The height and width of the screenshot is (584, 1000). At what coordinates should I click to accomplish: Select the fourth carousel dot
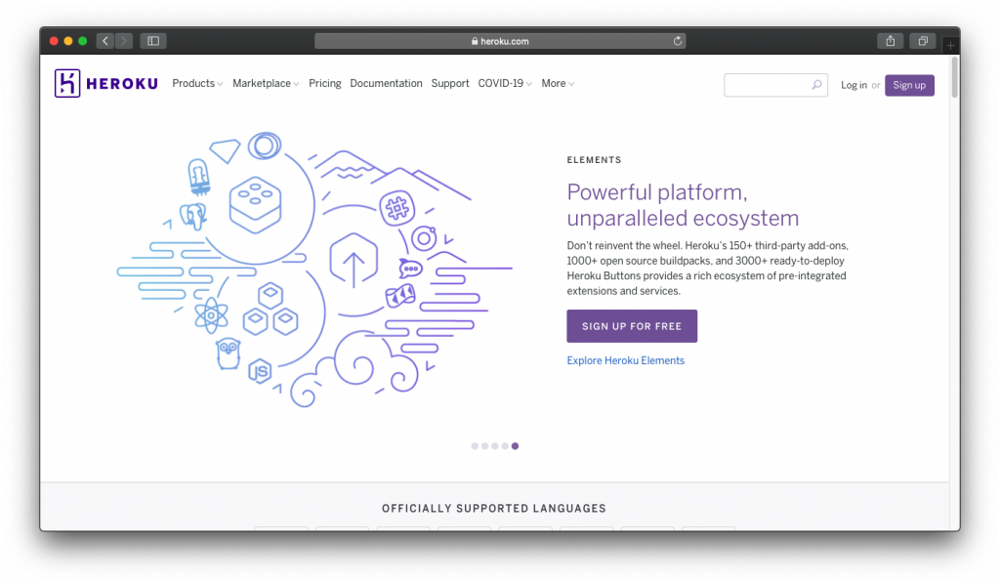(505, 445)
